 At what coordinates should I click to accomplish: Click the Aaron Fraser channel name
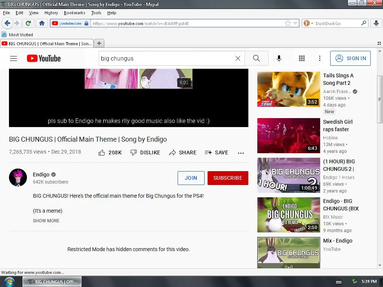[x=337, y=91]
